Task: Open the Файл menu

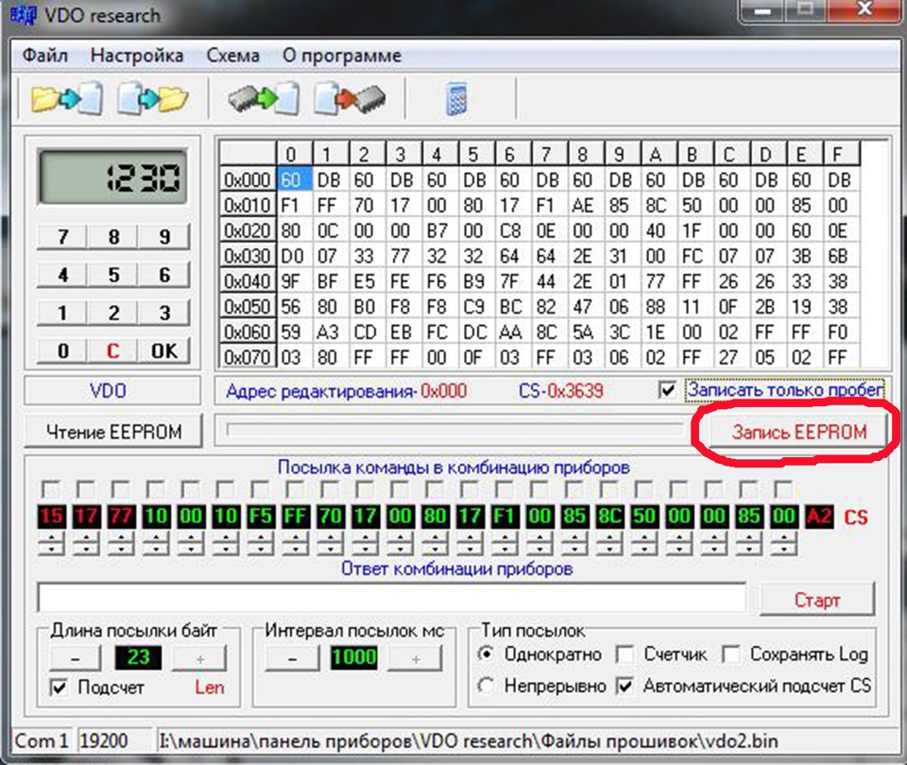Action: click(44, 56)
